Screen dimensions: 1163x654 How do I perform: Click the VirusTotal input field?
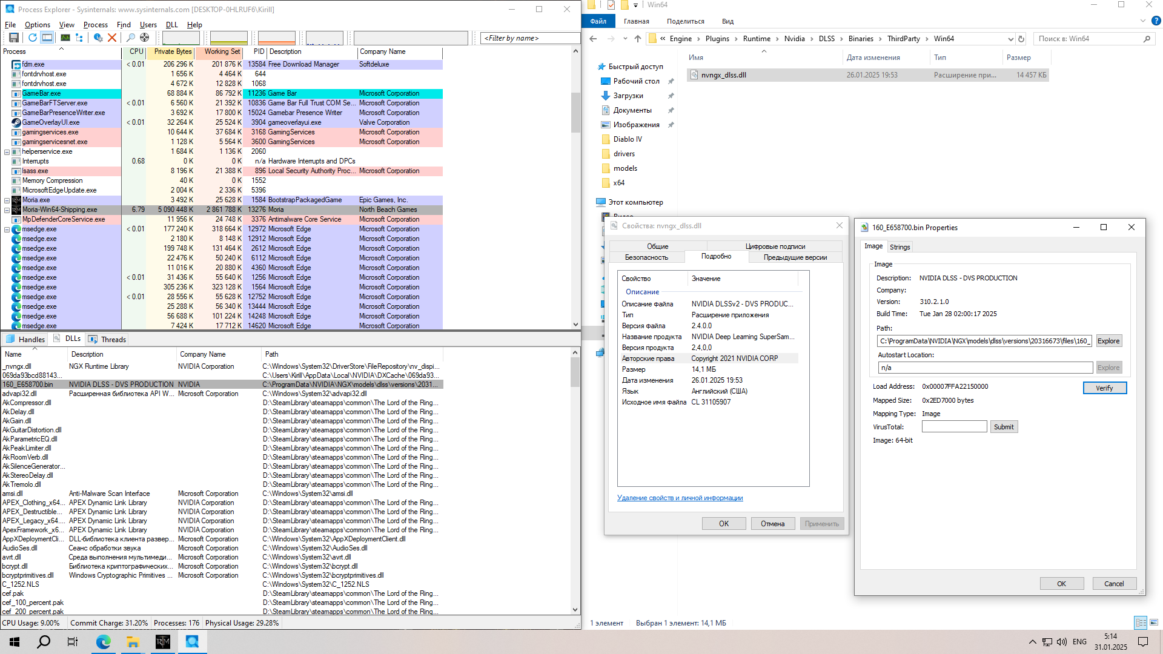tap(954, 427)
